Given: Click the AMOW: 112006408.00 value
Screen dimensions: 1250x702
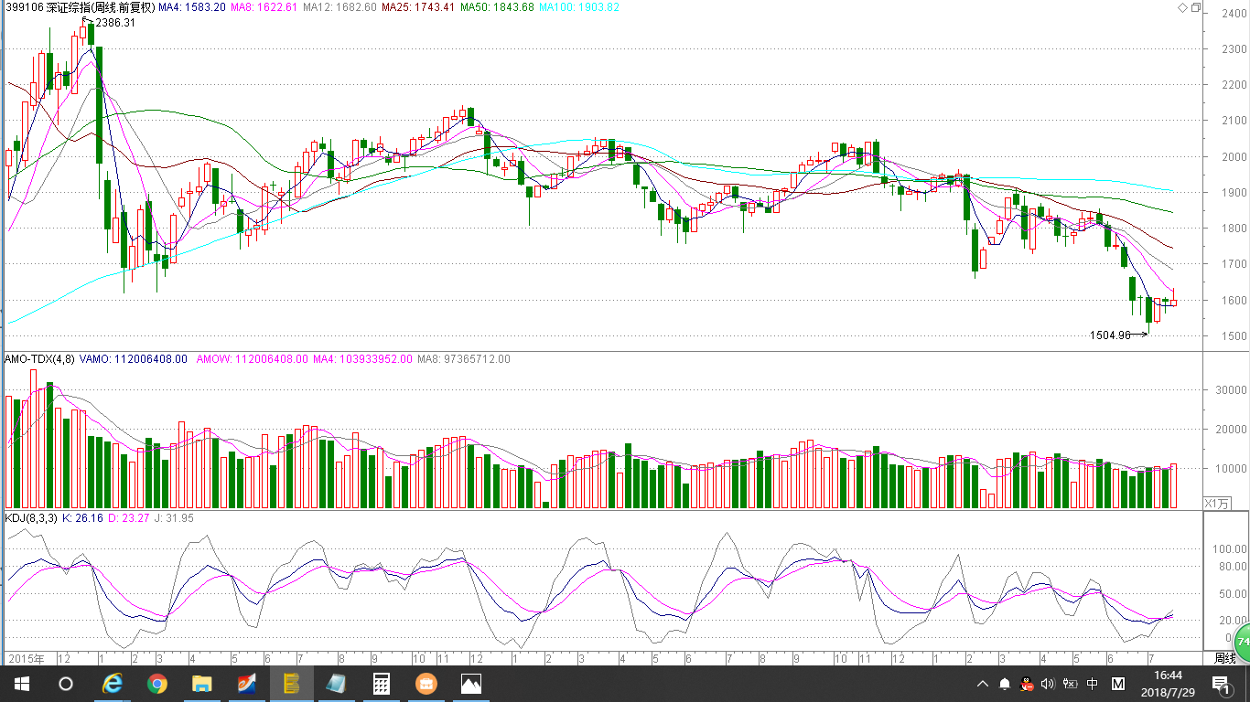Looking at the screenshot, I should pos(252,359).
